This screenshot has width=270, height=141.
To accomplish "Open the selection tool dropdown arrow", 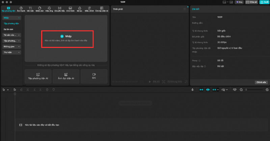I will point(7,90).
